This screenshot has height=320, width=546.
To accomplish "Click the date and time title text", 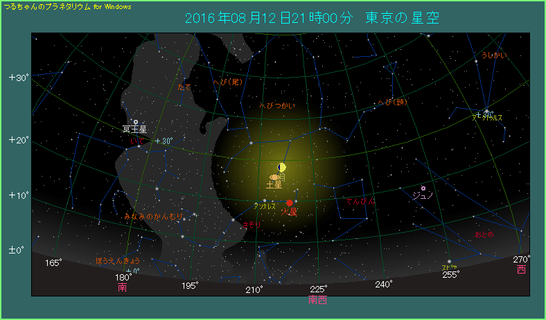I will (x=312, y=17).
